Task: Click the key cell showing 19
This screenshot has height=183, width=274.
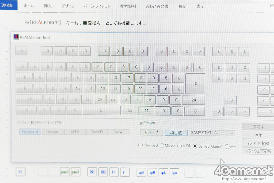Action: tap(128, 89)
